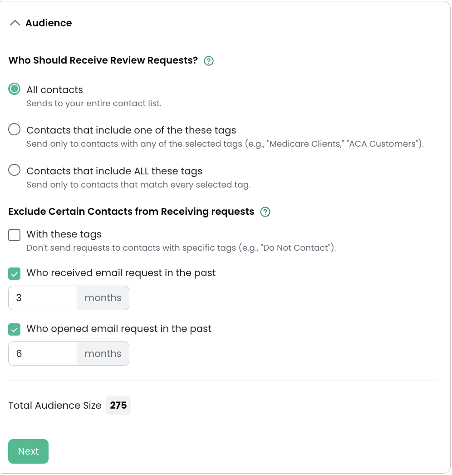Click the All contacts label text
Image resolution: width=452 pixels, height=475 pixels.
[55, 90]
